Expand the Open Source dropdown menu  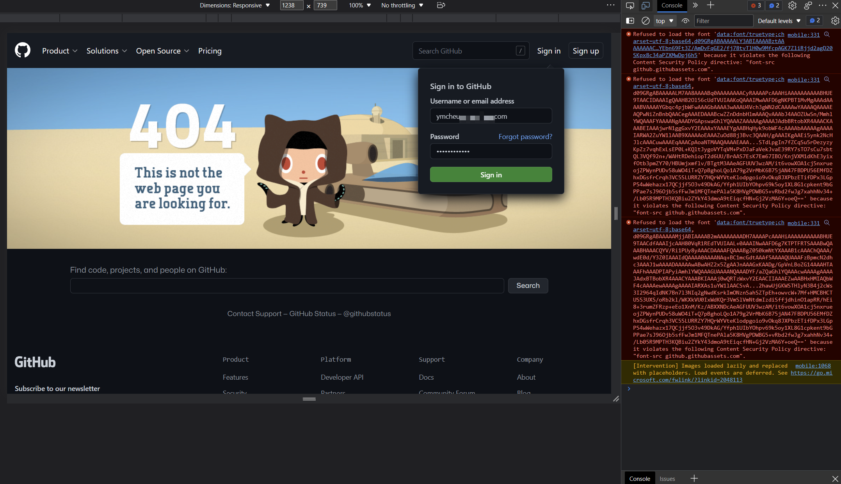point(162,51)
